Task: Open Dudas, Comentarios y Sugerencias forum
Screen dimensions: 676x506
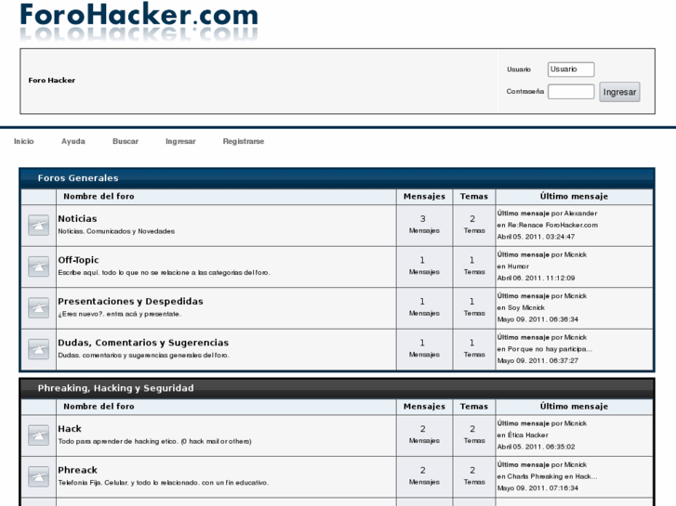Action: tap(143, 343)
